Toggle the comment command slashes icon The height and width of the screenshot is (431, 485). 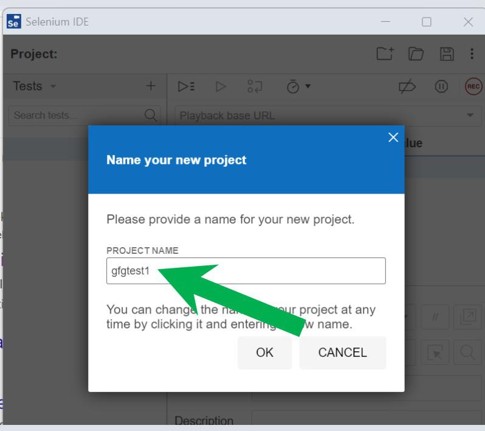435,317
